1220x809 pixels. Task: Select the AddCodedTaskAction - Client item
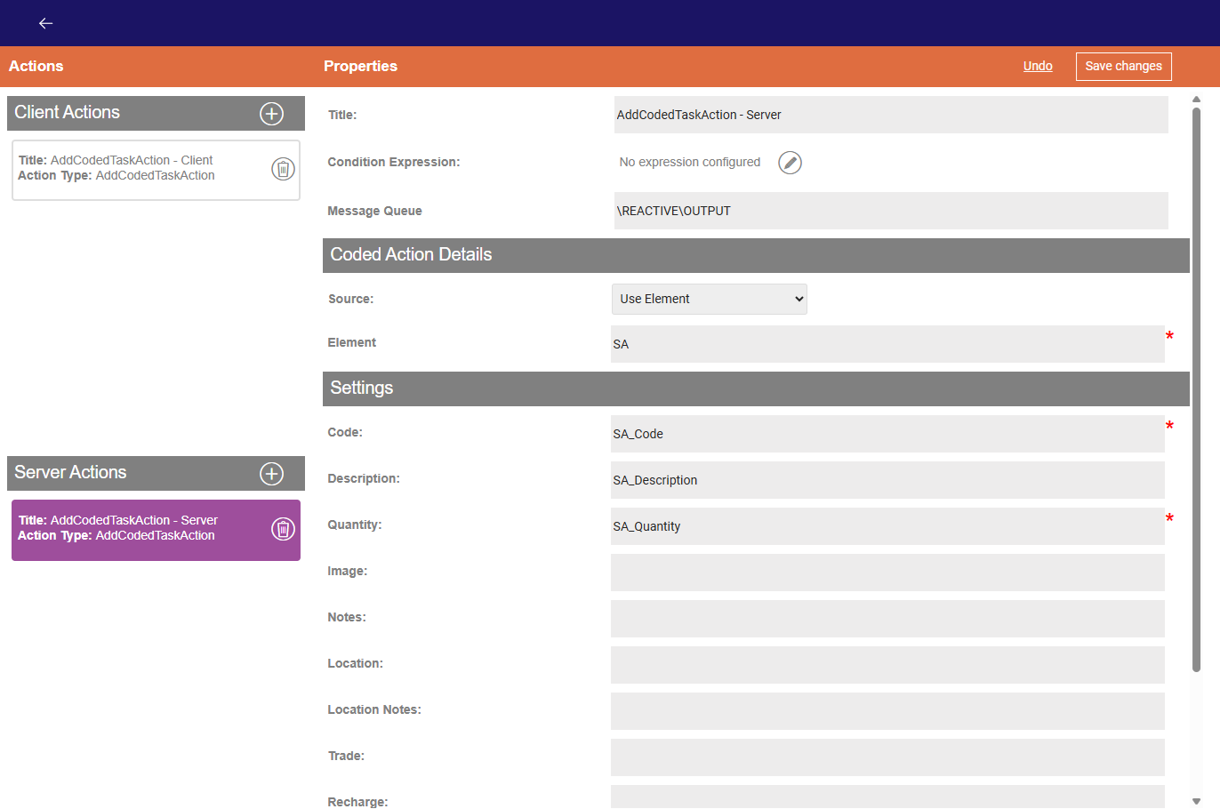[x=133, y=169]
